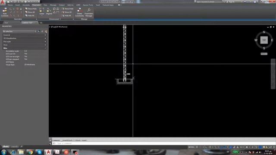Image resolution: width=276 pixels, height=155 pixels.
Task: Click the Convert dimension constraint icon
Action: coord(58,12)
